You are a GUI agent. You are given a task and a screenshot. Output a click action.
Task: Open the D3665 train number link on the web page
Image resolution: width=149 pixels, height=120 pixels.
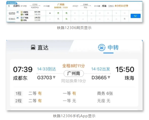tap(12, 19)
